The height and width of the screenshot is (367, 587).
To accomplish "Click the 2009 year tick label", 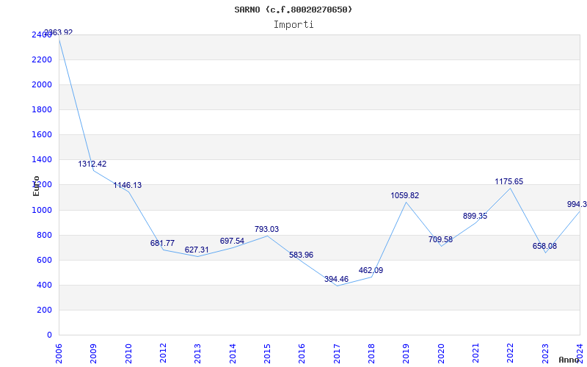I will [94, 353].
